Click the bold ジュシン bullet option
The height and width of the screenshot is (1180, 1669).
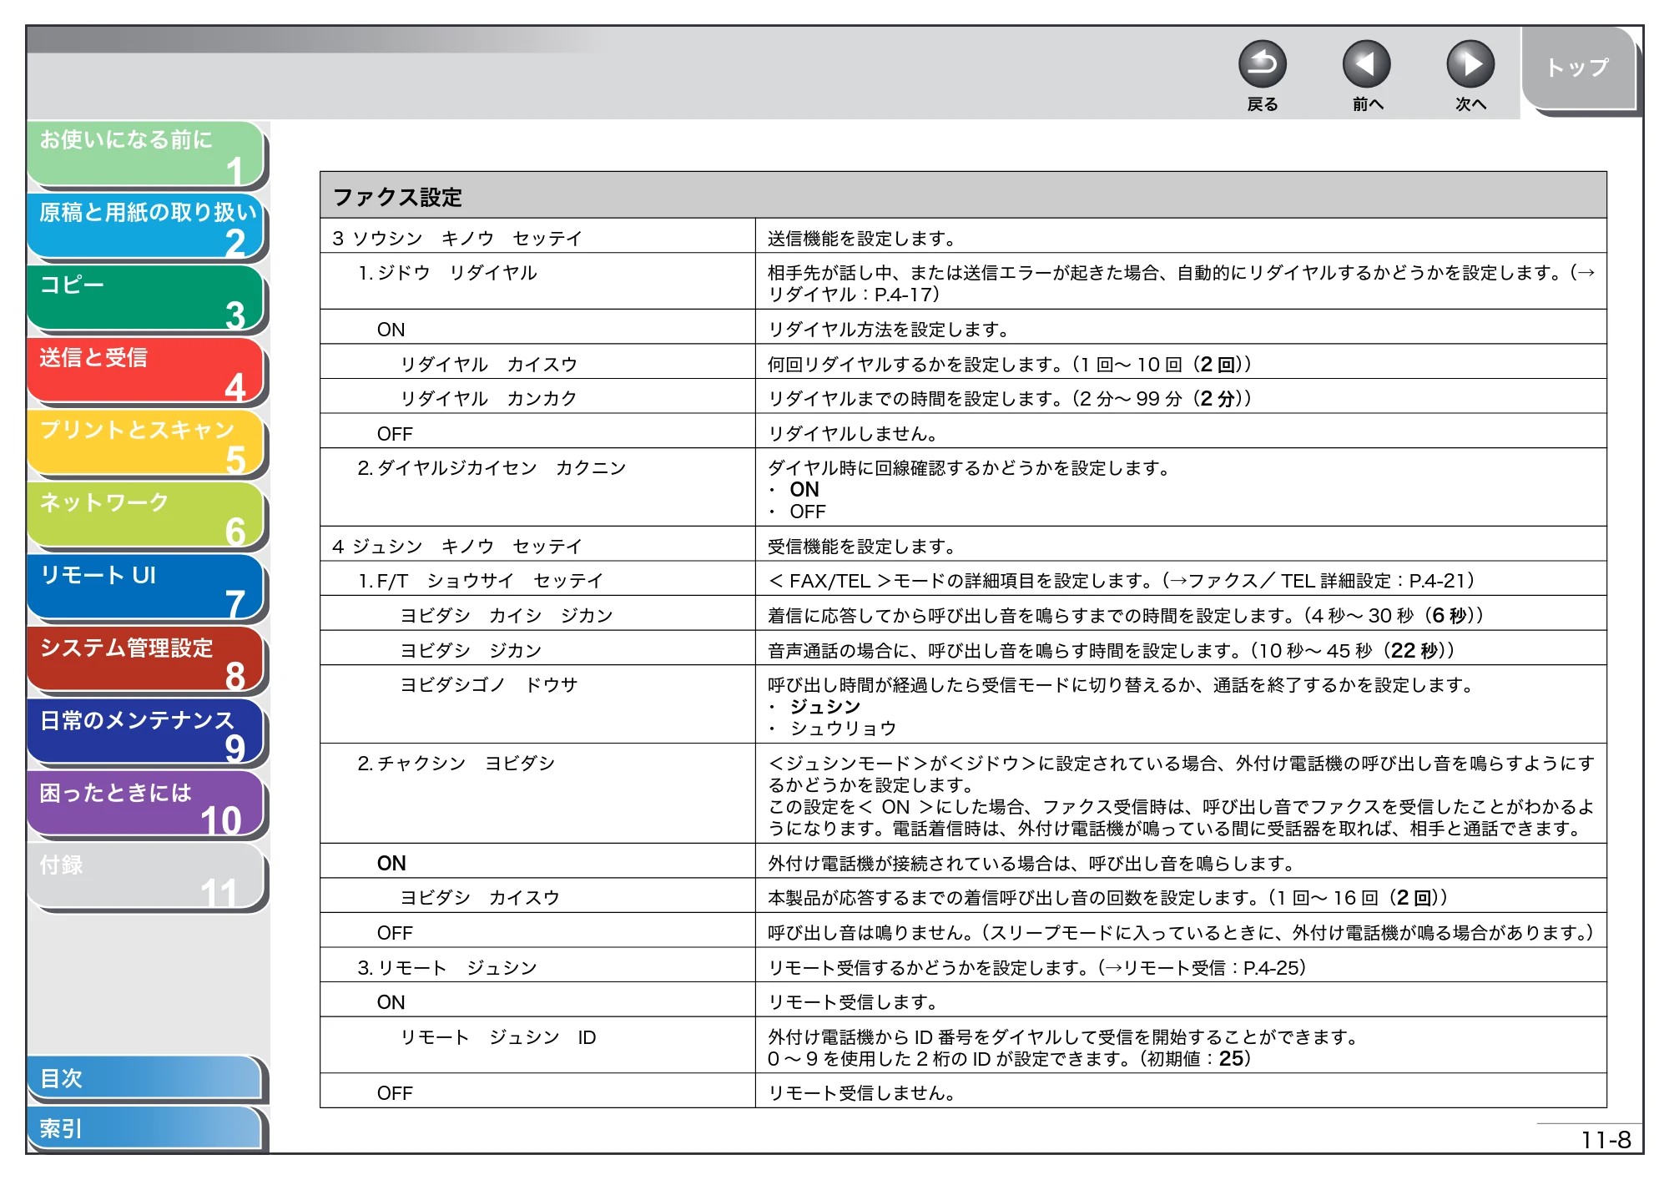pyautogui.click(x=825, y=707)
